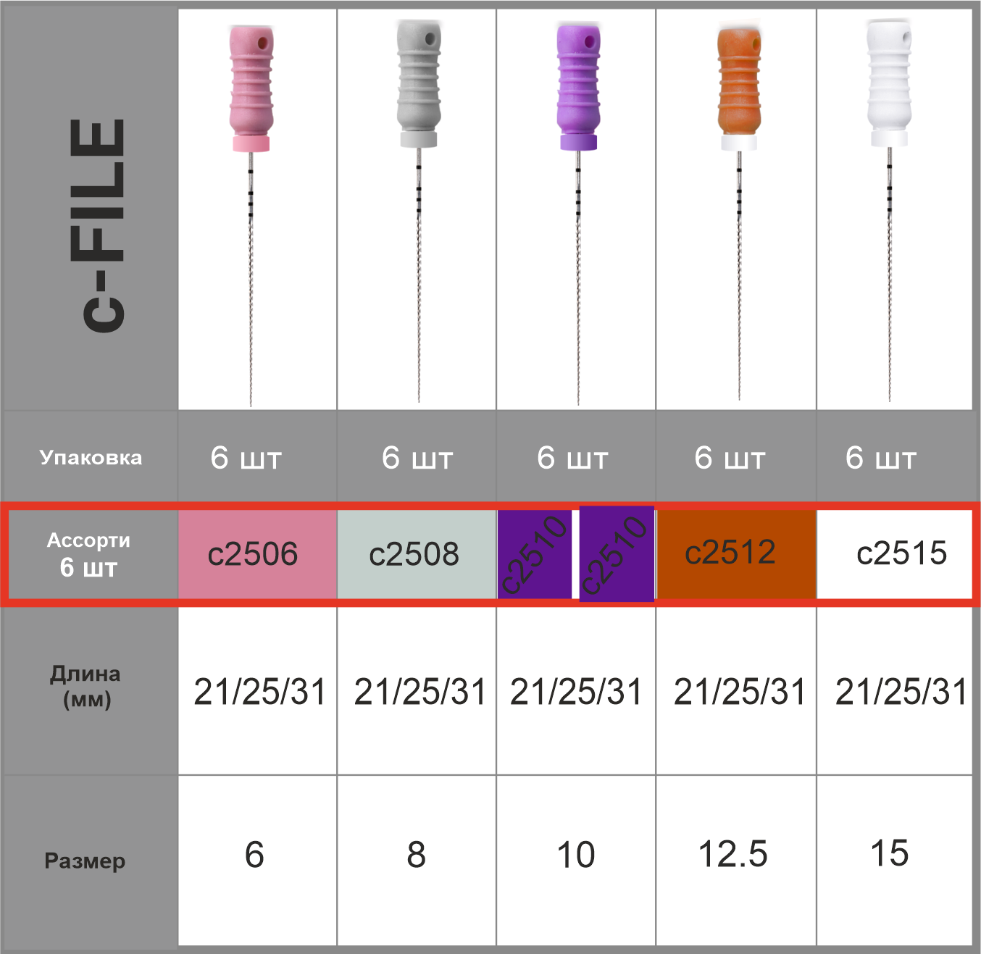The image size is (981, 954).
Task: Select the orange-handled C-File image
Action: tap(738, 210)
